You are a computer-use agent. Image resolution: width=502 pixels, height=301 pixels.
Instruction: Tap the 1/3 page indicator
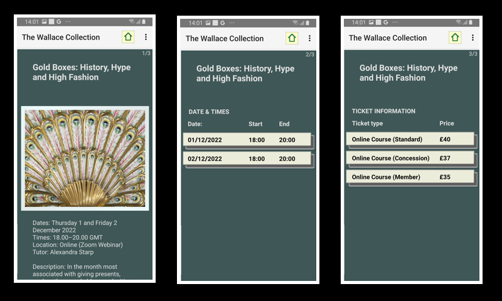click(146, 53)
